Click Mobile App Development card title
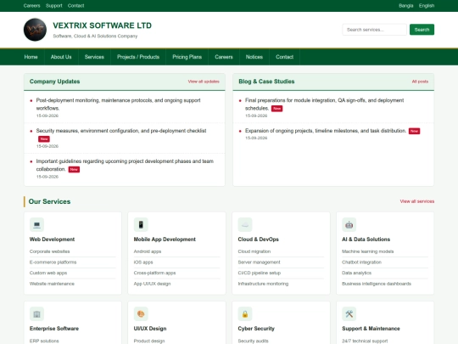The width and height of the screenshot is (458, 344). 165,240
